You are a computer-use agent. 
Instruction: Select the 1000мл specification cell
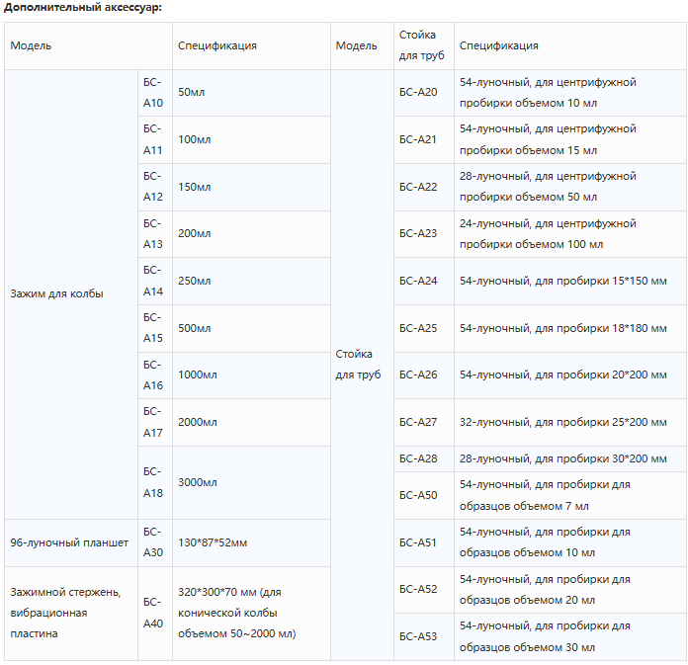tap(251, 375)
